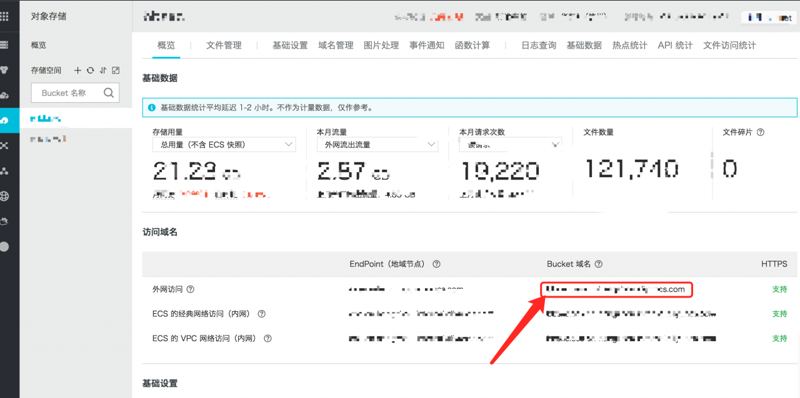This screenshot has height=398, width=800.
Task: Select the highlighted object storage sidebar icon
Action: pyautogui.click(x=5, y=120)
